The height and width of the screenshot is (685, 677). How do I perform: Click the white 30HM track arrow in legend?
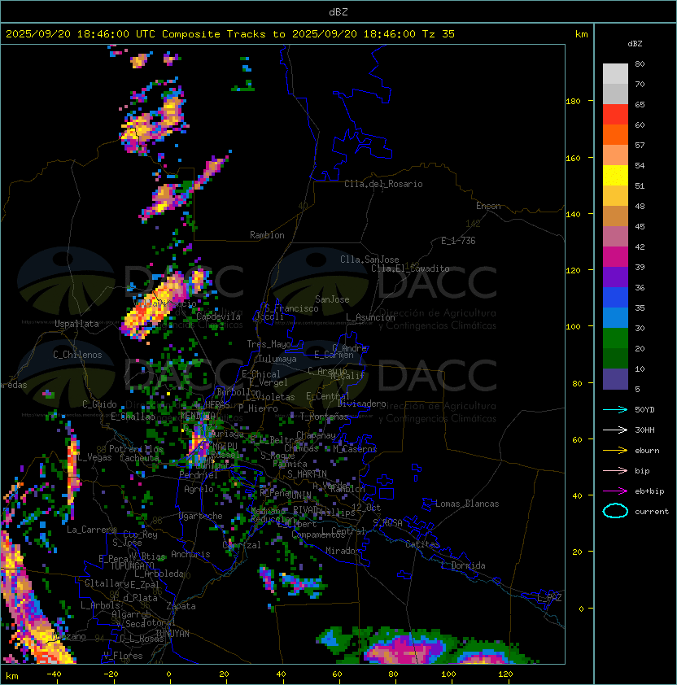(x=615, y=430)
